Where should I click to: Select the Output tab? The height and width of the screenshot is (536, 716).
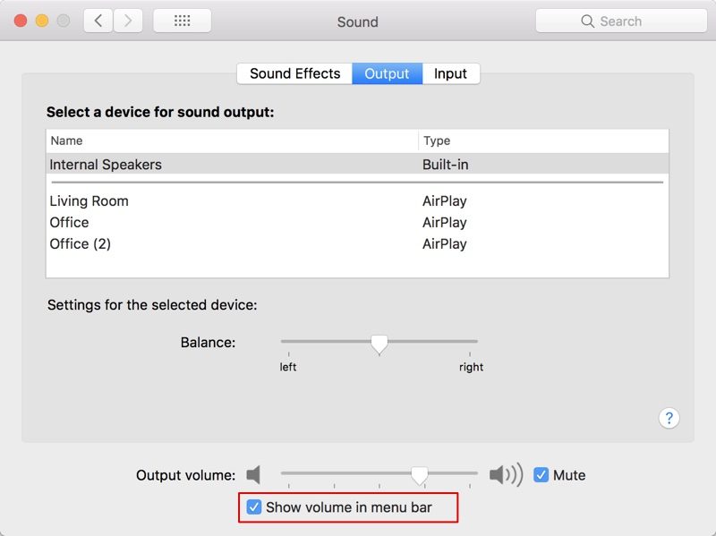(x=387, y=73)
